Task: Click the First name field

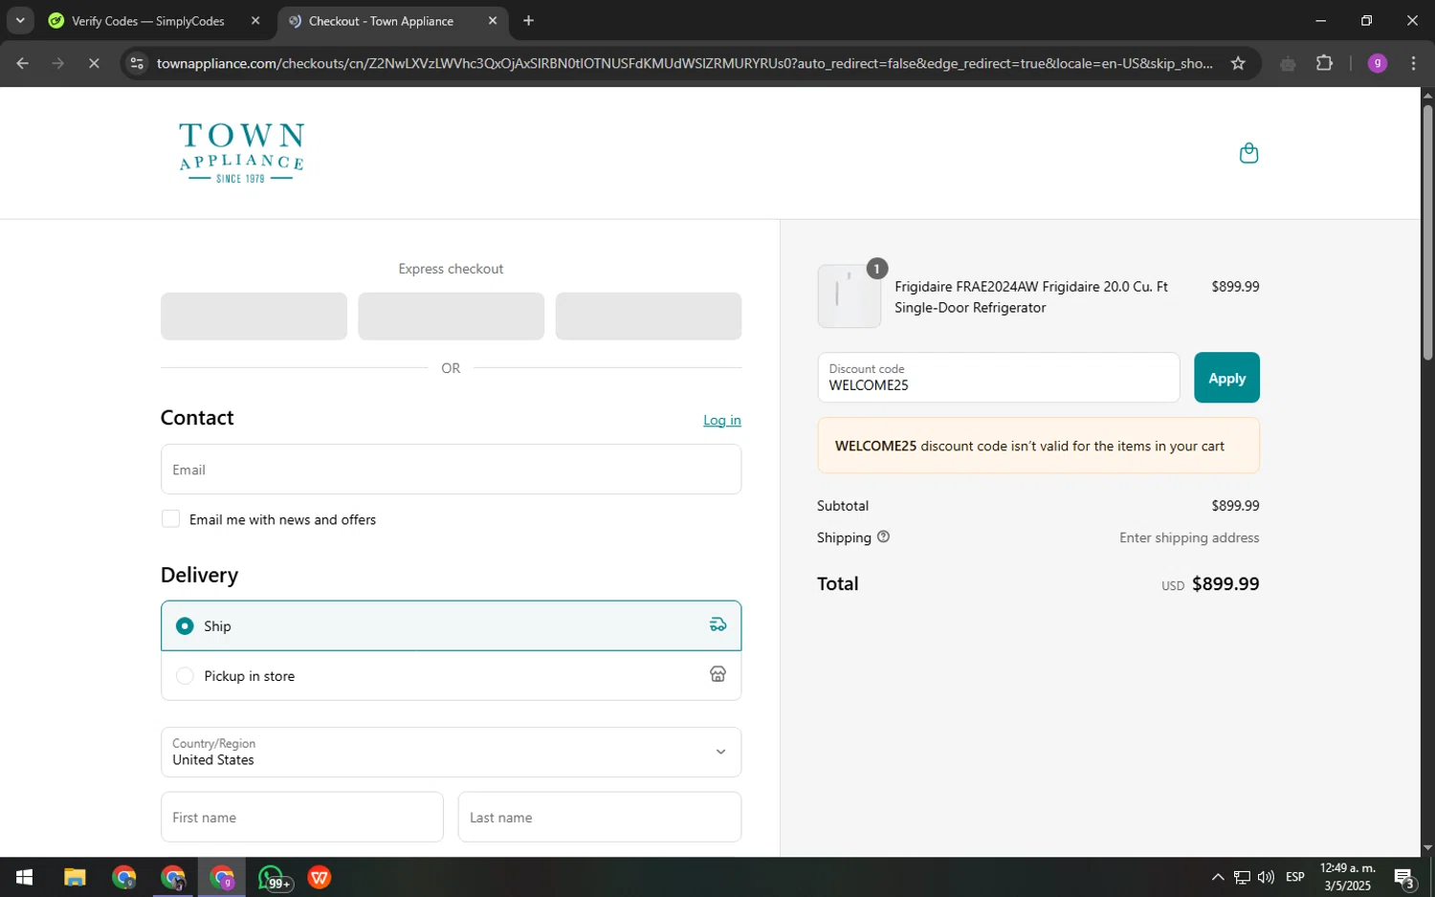Action: click(301, 817)
